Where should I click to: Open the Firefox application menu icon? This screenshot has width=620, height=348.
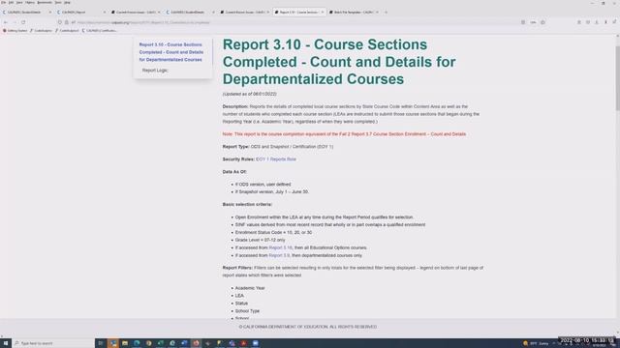point(614,22)
